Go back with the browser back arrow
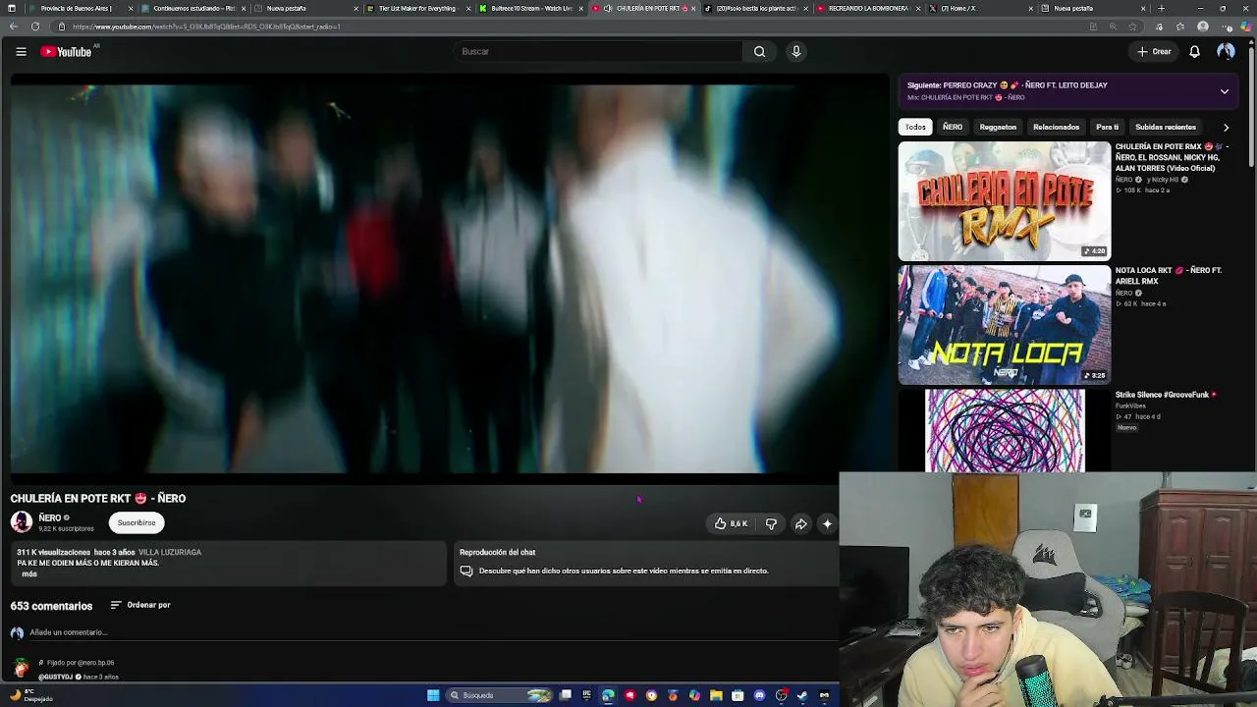Screen dimensions: 1257x707 [x=13, y=27]
